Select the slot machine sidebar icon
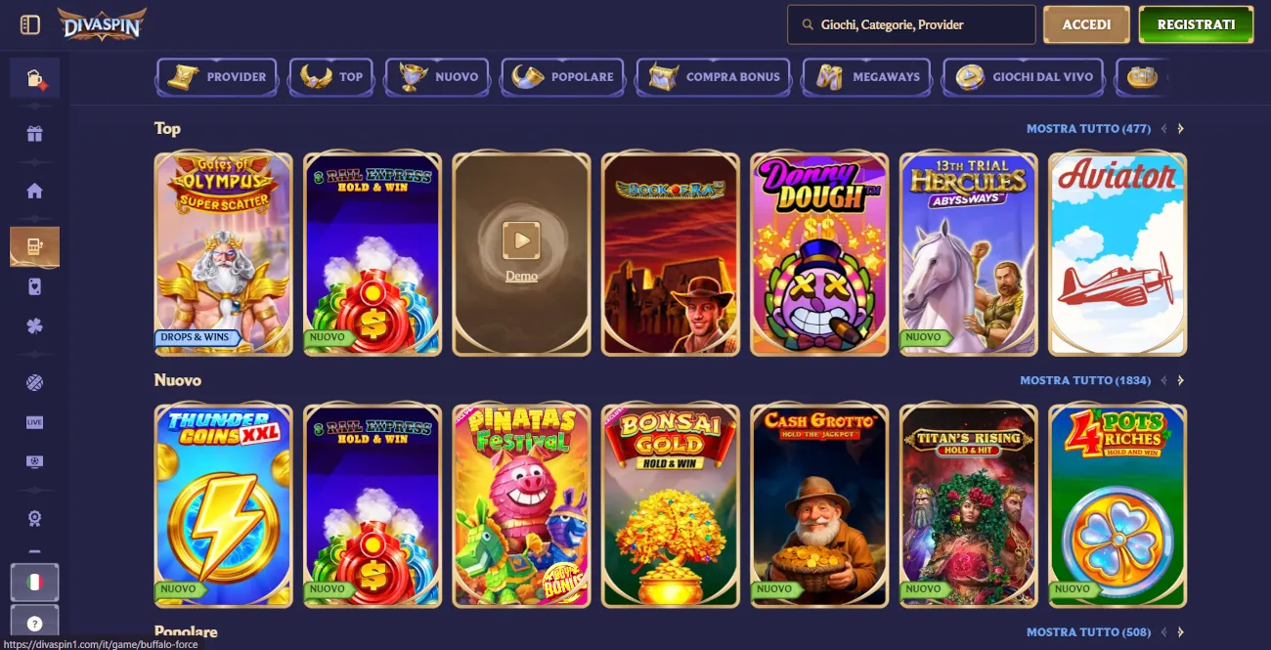Viewport: 1271px width, 650px height. (x=35, y=247)
